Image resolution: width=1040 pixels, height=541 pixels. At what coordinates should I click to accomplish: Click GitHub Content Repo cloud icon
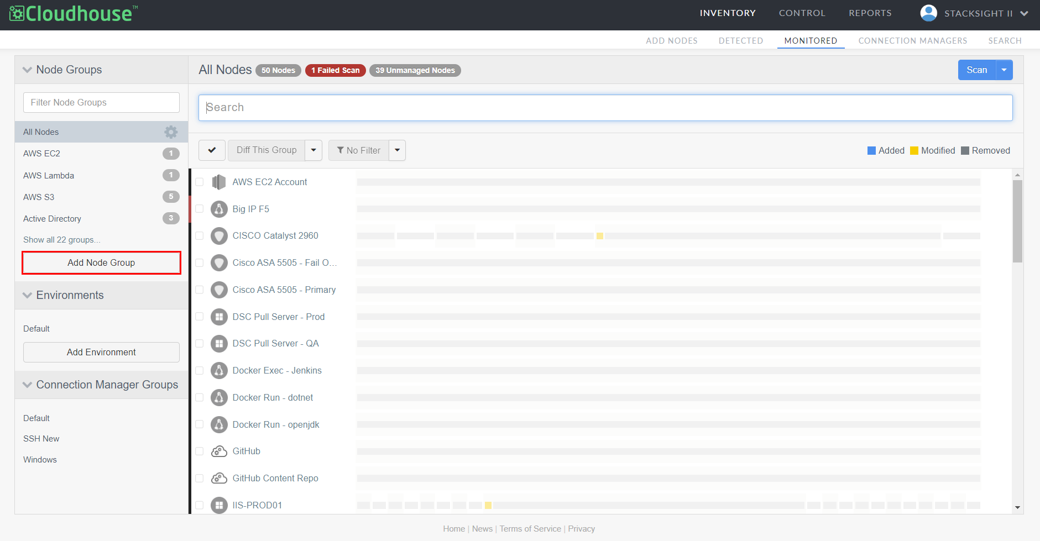click(x=219, y=478)
